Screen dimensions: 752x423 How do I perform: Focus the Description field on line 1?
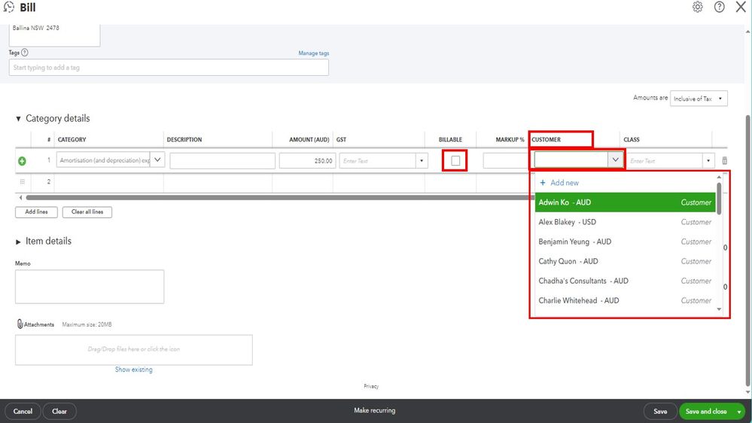pyautogui.click(x=223, y=160)
